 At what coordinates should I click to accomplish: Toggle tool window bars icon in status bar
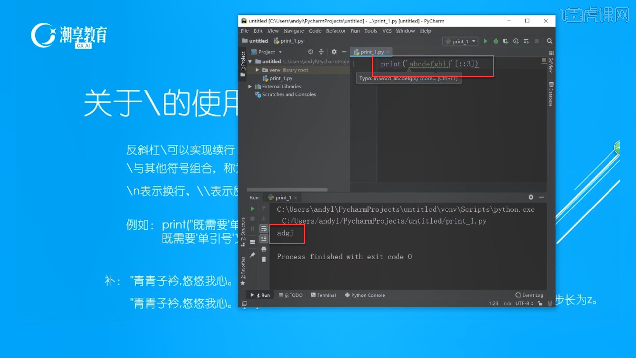245,303
